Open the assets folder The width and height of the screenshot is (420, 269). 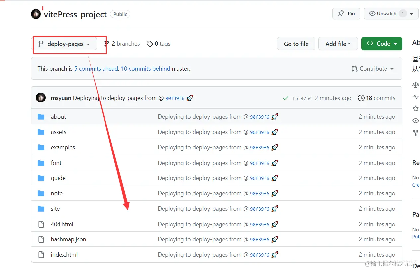point(59,132)
